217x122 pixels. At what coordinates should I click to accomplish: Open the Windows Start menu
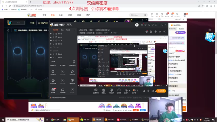tap(3, 120)
